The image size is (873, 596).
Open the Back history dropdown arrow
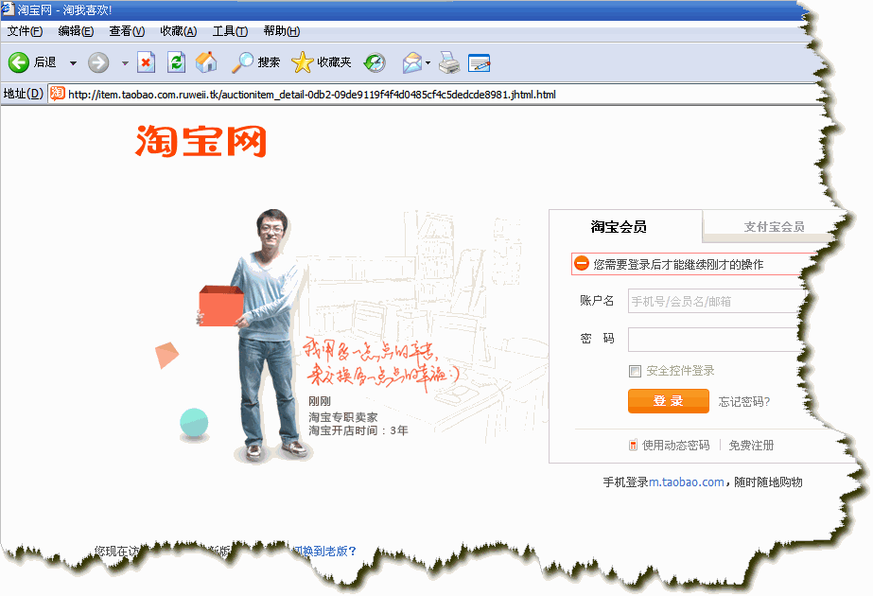click(x=73, y=63)
